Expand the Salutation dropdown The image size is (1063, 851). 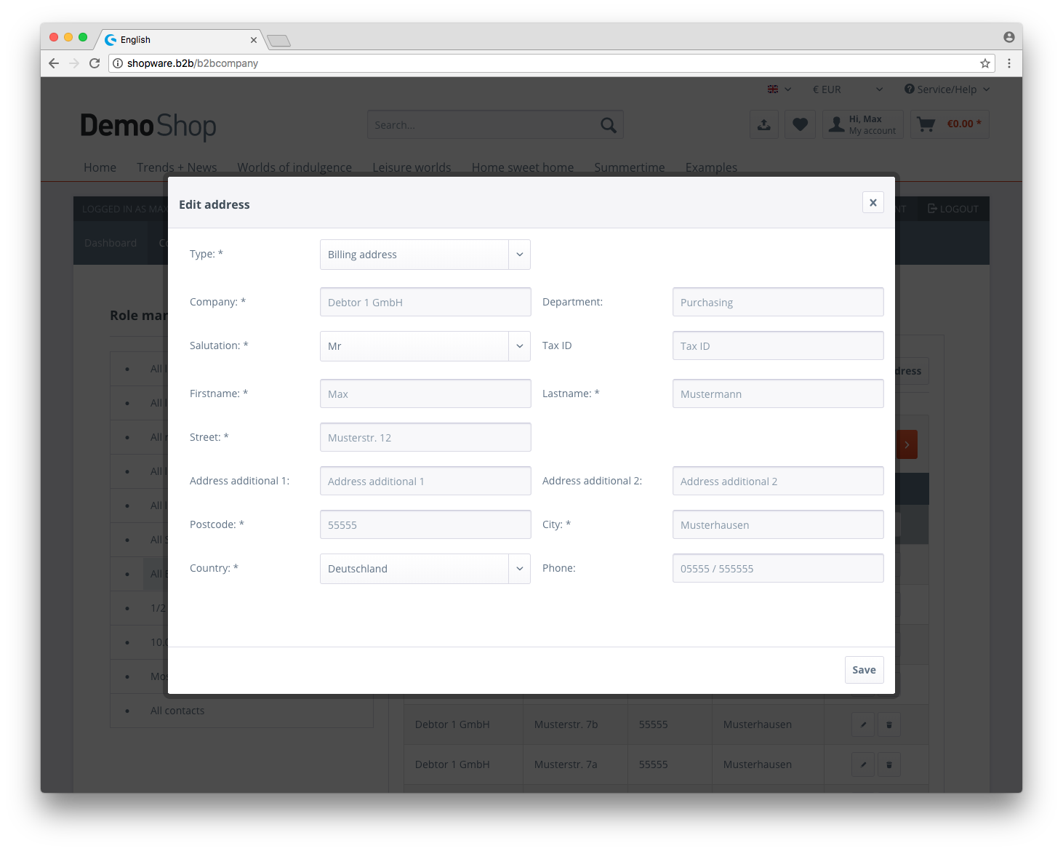425,346
